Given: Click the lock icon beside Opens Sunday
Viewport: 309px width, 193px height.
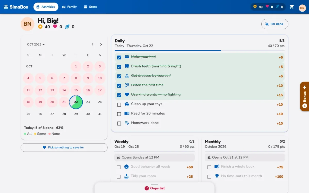Looking at the screenshot, I should [x=118, y=157].
